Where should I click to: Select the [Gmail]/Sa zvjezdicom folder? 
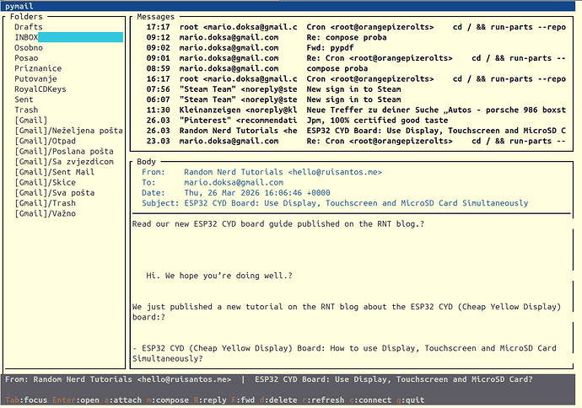[63, 161]
